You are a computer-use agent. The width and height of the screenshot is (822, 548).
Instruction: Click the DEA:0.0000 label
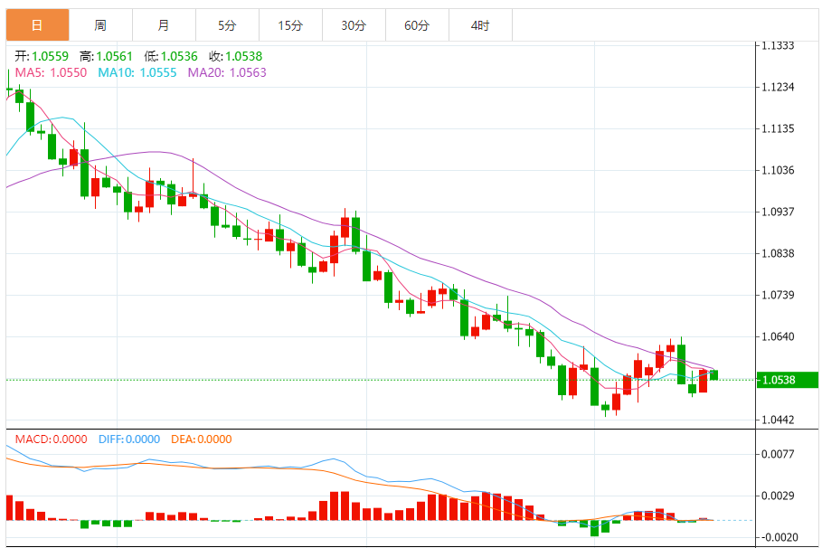pos(202,439)
